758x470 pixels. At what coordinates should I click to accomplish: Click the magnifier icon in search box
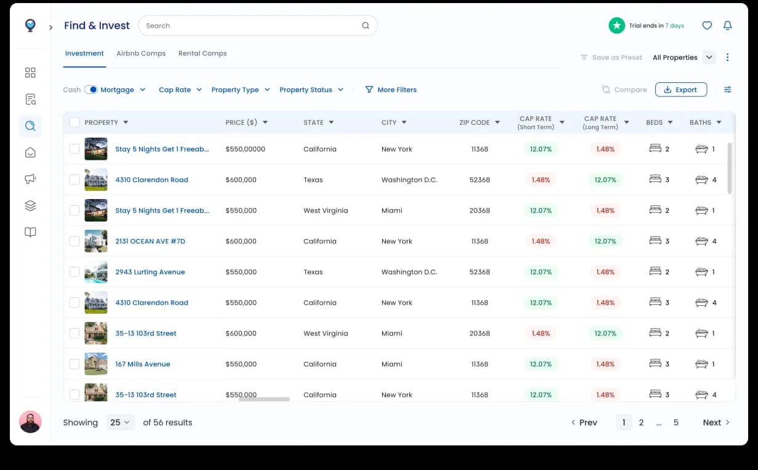365,26
